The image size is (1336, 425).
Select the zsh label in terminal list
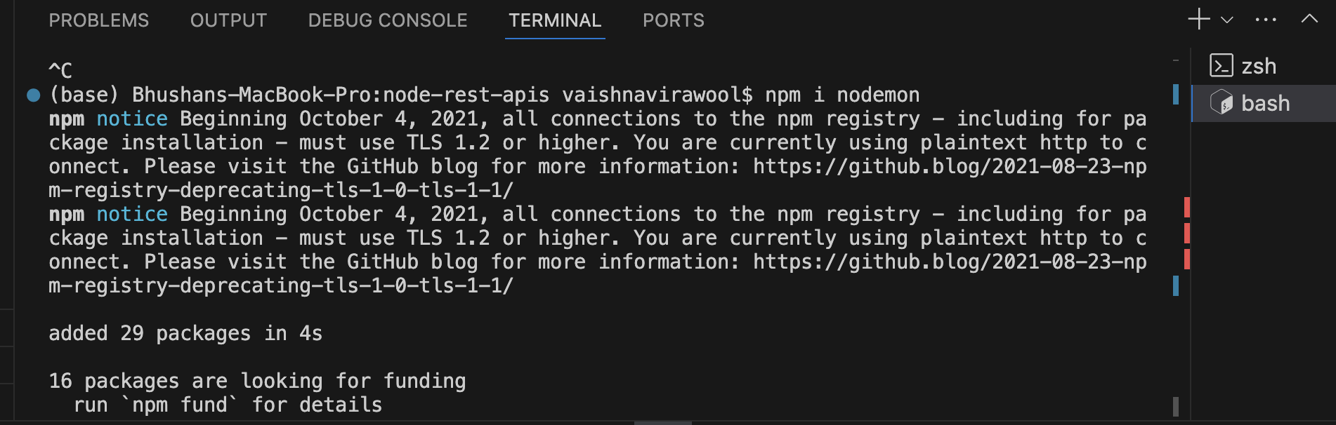coord(1259,66)
